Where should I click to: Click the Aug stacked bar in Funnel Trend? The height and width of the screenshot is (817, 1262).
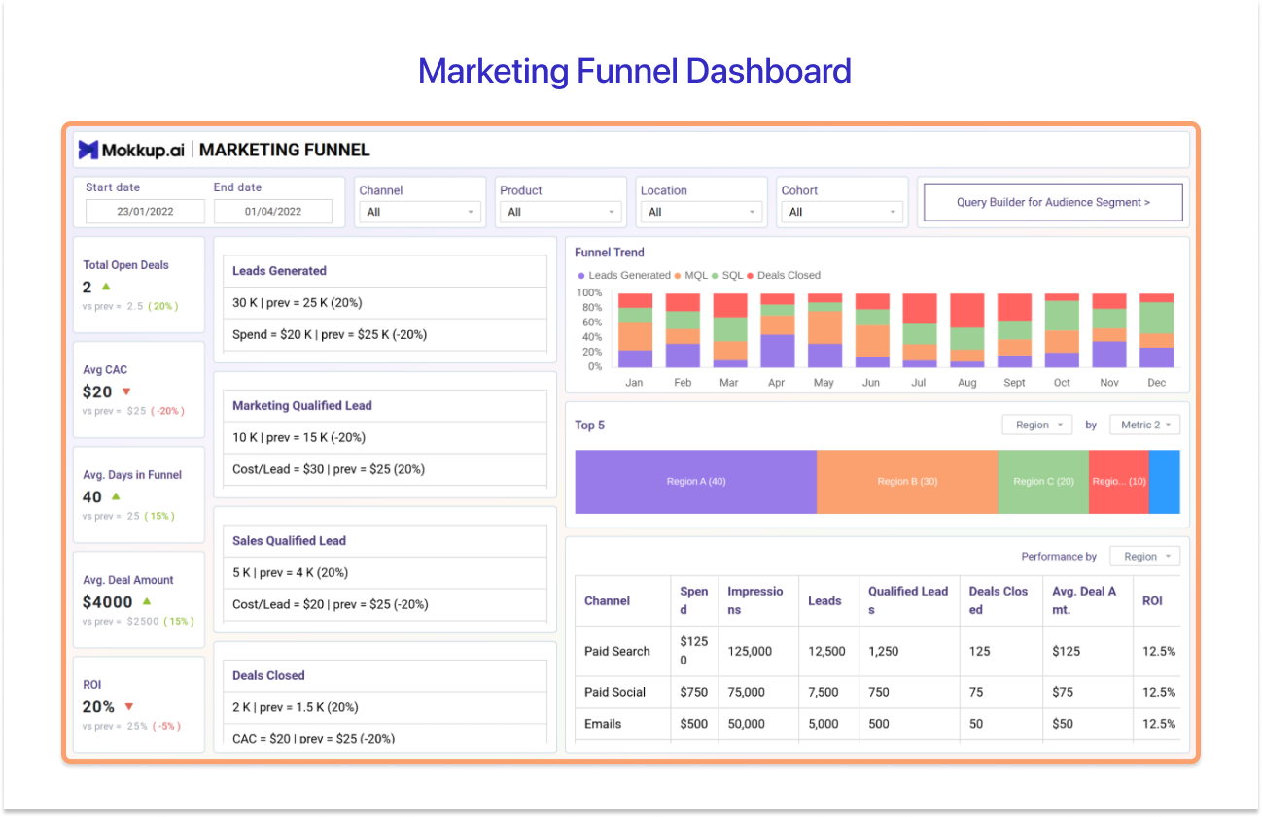point(966,330)
